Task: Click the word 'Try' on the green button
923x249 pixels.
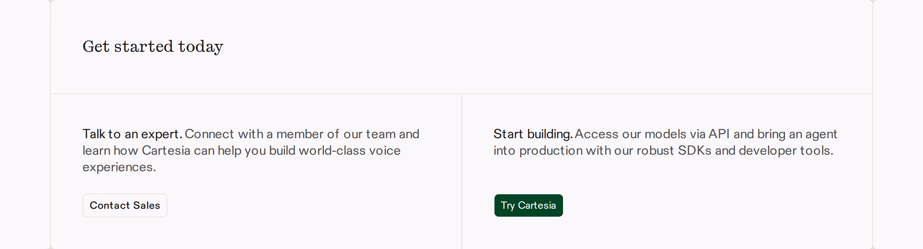Action: [x=508, y=206]
